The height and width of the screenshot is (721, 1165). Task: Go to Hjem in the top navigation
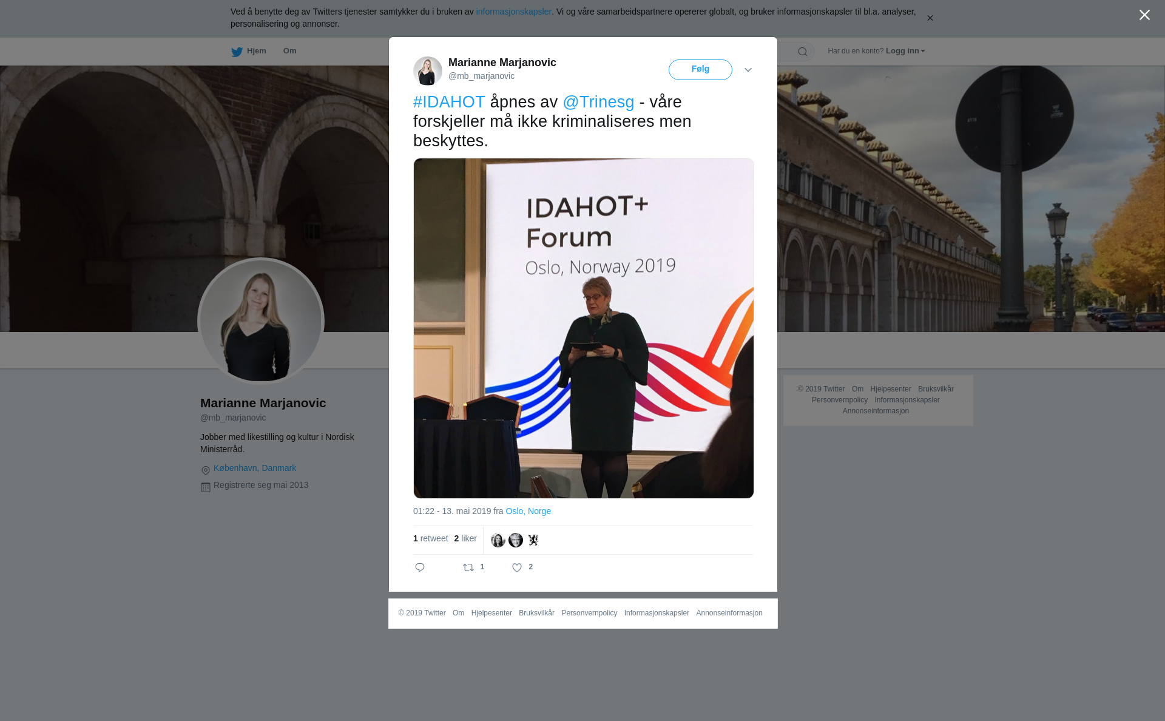[256, 51]
